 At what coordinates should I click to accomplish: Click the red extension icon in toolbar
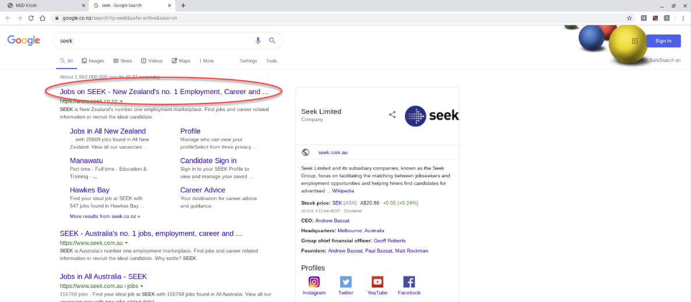(x=655, y=18)
